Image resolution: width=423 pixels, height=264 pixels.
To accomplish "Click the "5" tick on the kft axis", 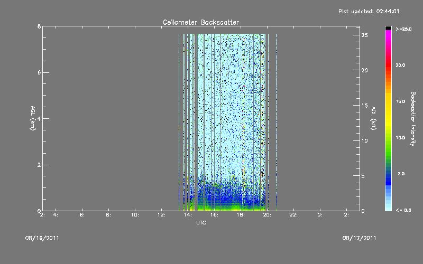I will [x=363, y=176].
